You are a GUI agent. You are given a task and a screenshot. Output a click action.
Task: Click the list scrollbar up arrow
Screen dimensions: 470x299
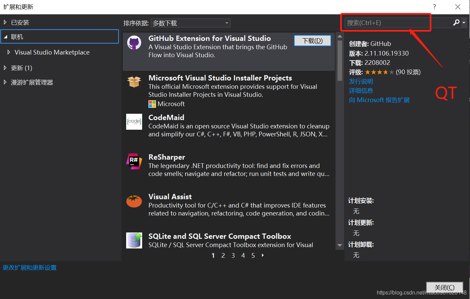(340, 36)
